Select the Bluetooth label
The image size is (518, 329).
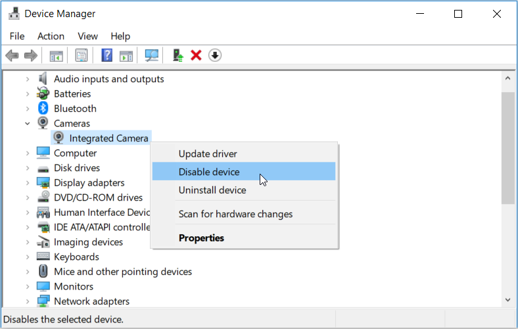point(76,109)
